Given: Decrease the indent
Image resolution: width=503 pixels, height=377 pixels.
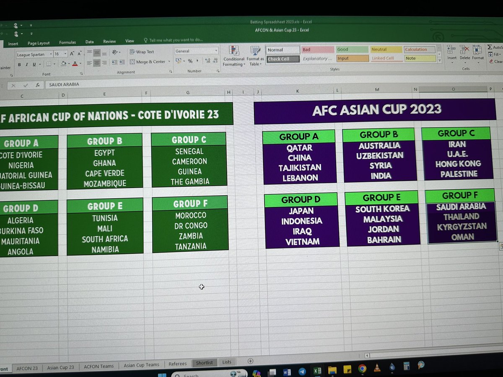Looking at the screenshot, I should point(114,62).
